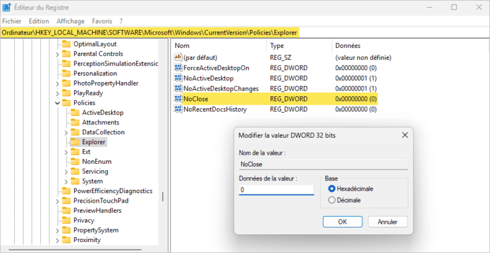Image resolution: width=490 pixels, height=253 pixels.
Task: Expand the Parental Controls key
Action: (x=57, y=54)
